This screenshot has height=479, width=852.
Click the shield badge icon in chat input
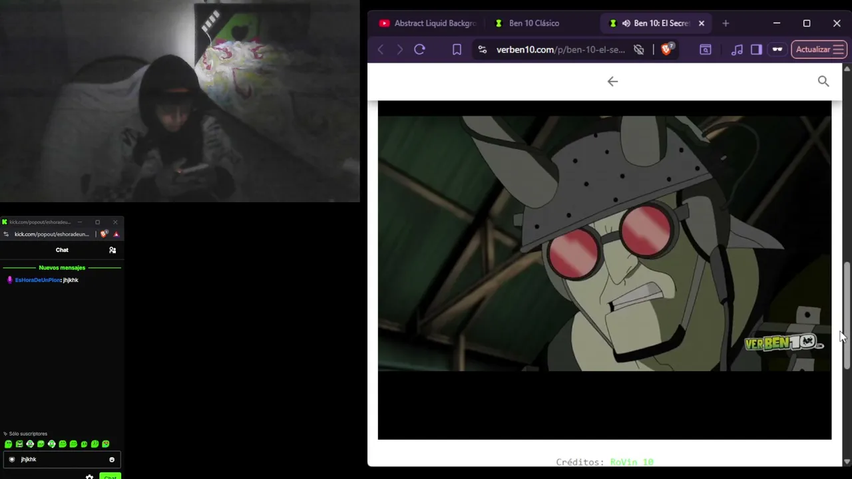[12, 460]
